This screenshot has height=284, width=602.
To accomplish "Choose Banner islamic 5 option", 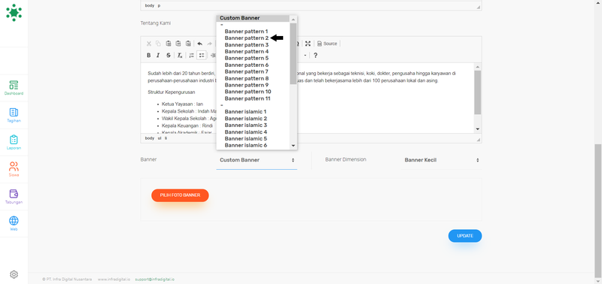I will [246, 139].
